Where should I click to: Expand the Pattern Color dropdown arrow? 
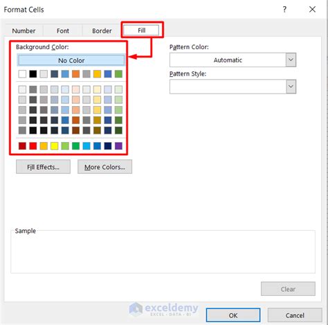291,60
